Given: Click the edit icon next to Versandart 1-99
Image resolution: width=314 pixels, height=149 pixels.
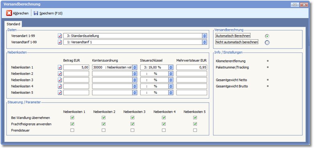Looking at the screenshot, I should click(x=60, y=36).
